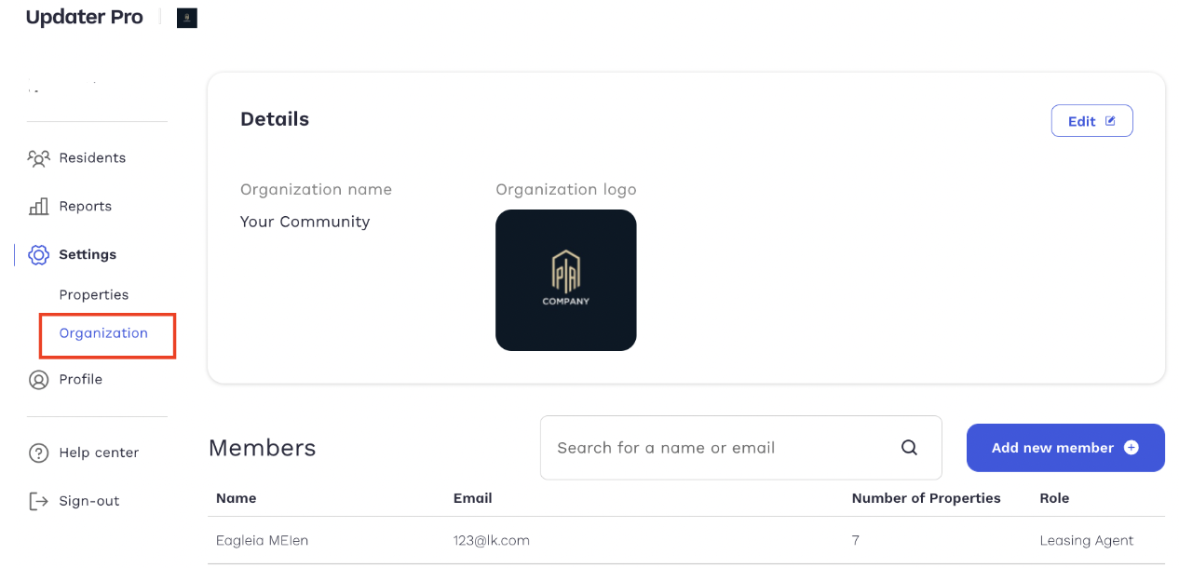Image resolution: width=1179 pixels, height=568 pixels.
Task: Click the Residents people icon
Action: coord(38,158)
